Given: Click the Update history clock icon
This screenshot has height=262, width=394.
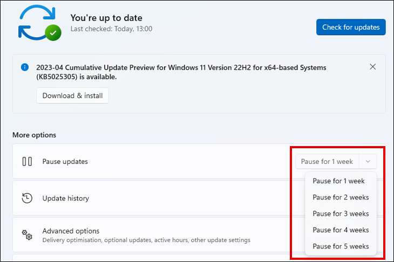Looking at the screenshot, I should coord(27,198).
